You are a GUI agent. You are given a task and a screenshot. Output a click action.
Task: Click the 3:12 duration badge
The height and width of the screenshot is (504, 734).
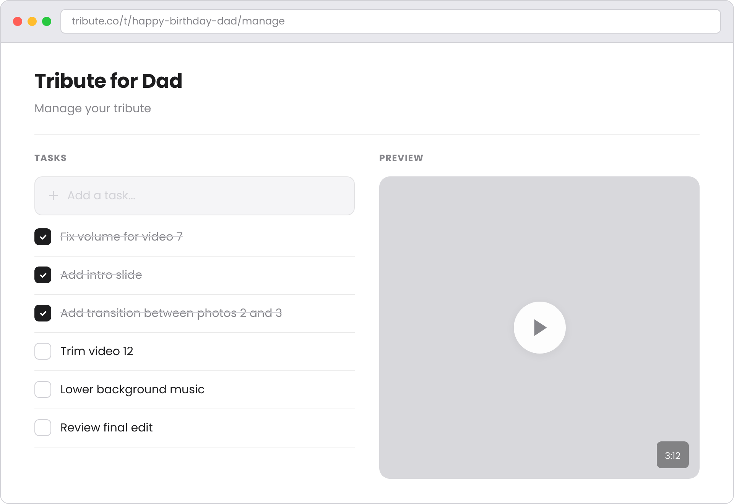tap(672, 455)
